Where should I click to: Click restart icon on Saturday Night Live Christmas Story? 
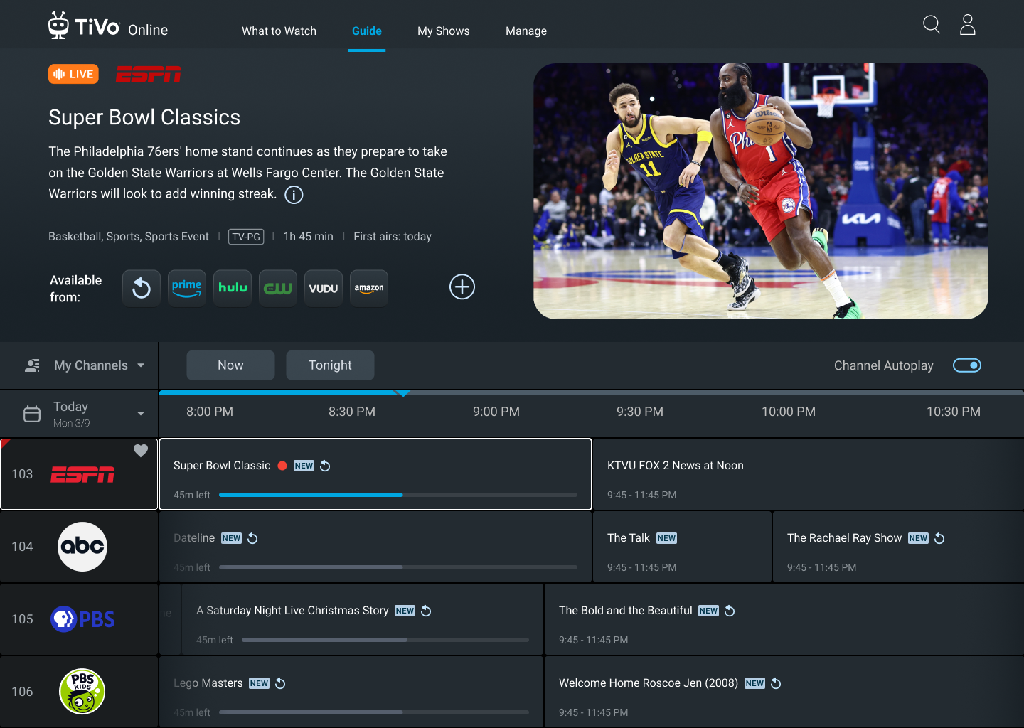tap(426, 611)
